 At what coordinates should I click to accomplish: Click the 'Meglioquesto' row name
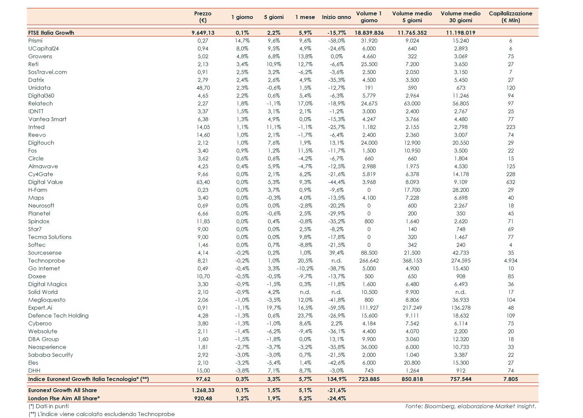click(47, 300)
